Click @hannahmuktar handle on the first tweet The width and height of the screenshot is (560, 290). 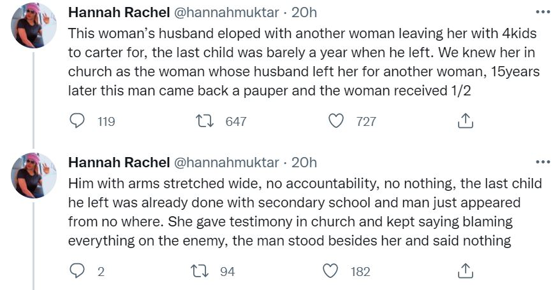(226, 13)
